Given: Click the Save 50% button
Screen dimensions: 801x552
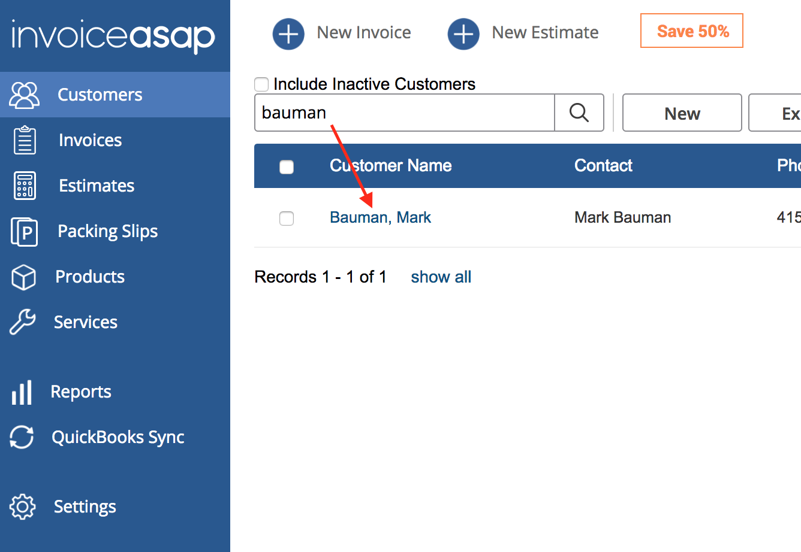Looking at the screenshot, I should point(692,31).
